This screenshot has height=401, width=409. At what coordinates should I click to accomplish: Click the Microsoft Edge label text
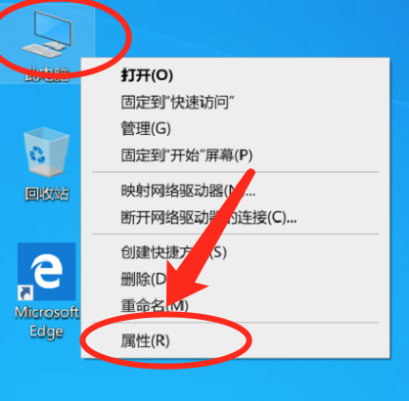pos(47,322)
